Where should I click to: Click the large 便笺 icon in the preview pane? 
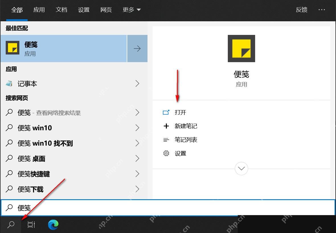(x=241, y=49)
